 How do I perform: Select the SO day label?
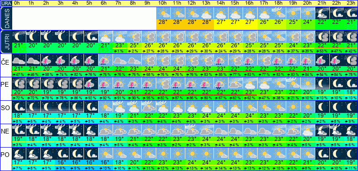tap(6, 108)
